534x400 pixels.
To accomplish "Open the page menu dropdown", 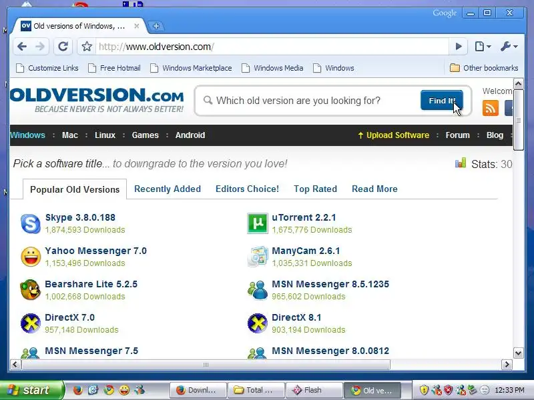I will coord(483,47).
